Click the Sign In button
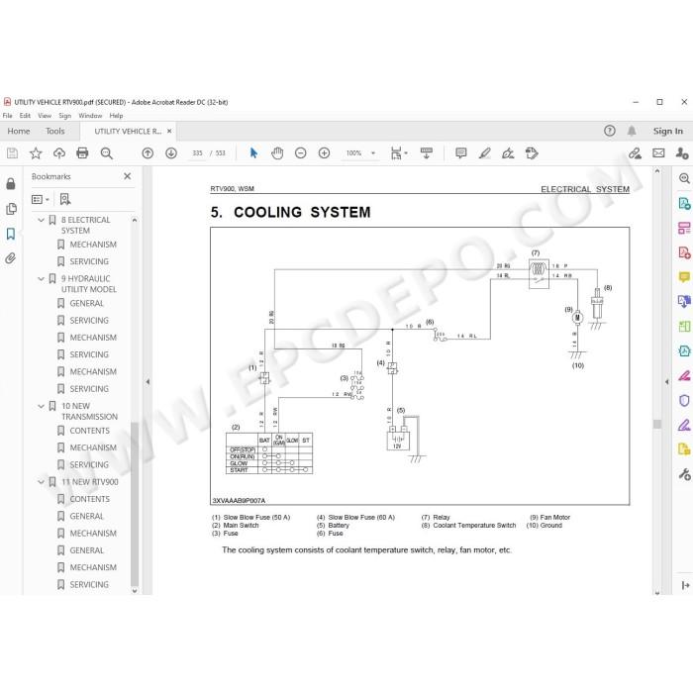The image size is (693, 693). [x=668, y=131]
